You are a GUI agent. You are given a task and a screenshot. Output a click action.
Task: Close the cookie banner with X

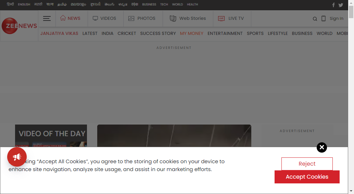click(x=322, y=147)
